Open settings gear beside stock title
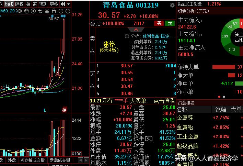This screenshot has width=243, height=166. click(172, 5)
